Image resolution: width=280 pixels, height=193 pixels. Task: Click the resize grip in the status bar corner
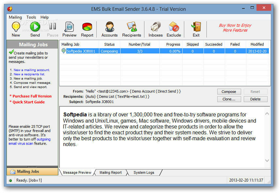click(269, 182)
